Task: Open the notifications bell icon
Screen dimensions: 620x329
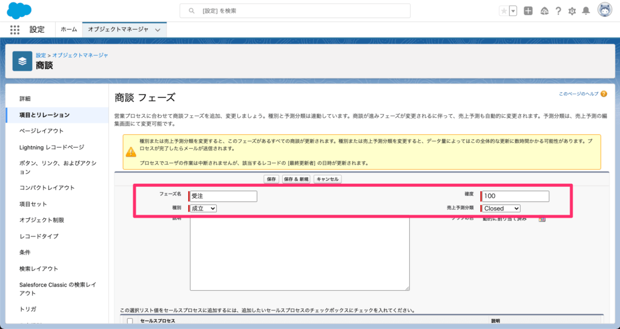Action: pos(586,11)
